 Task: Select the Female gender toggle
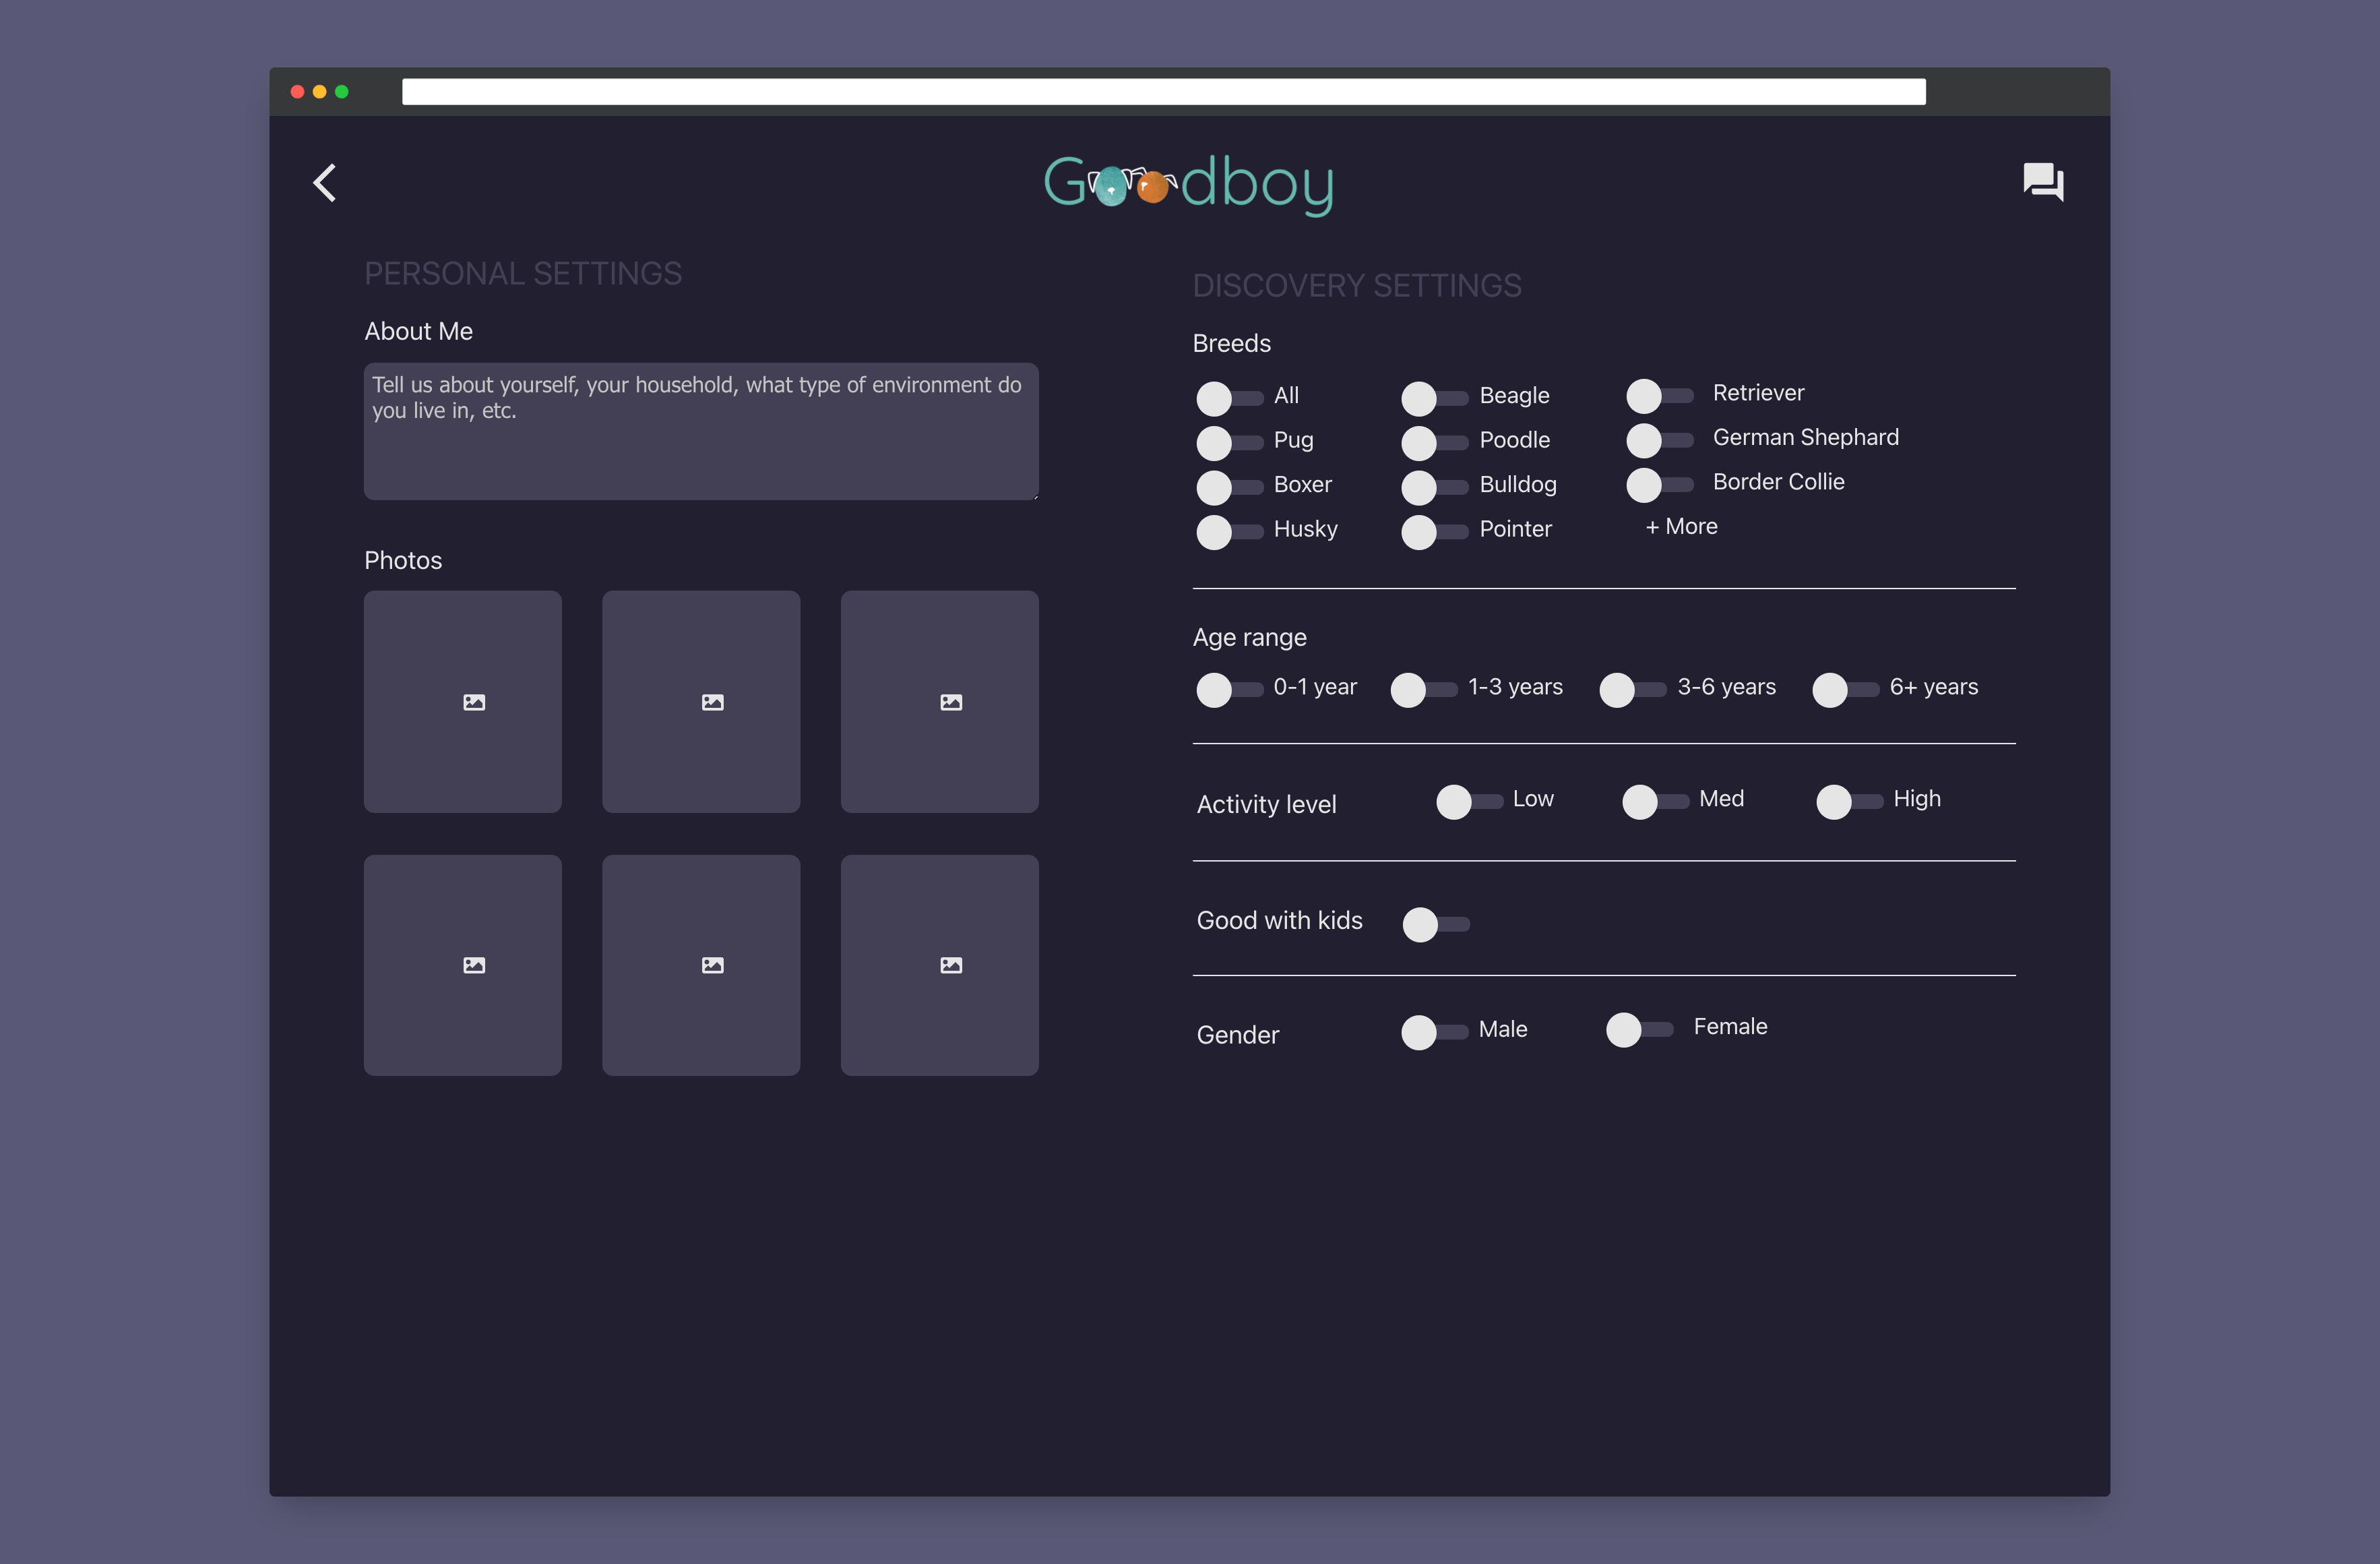pos(1638,1029)
